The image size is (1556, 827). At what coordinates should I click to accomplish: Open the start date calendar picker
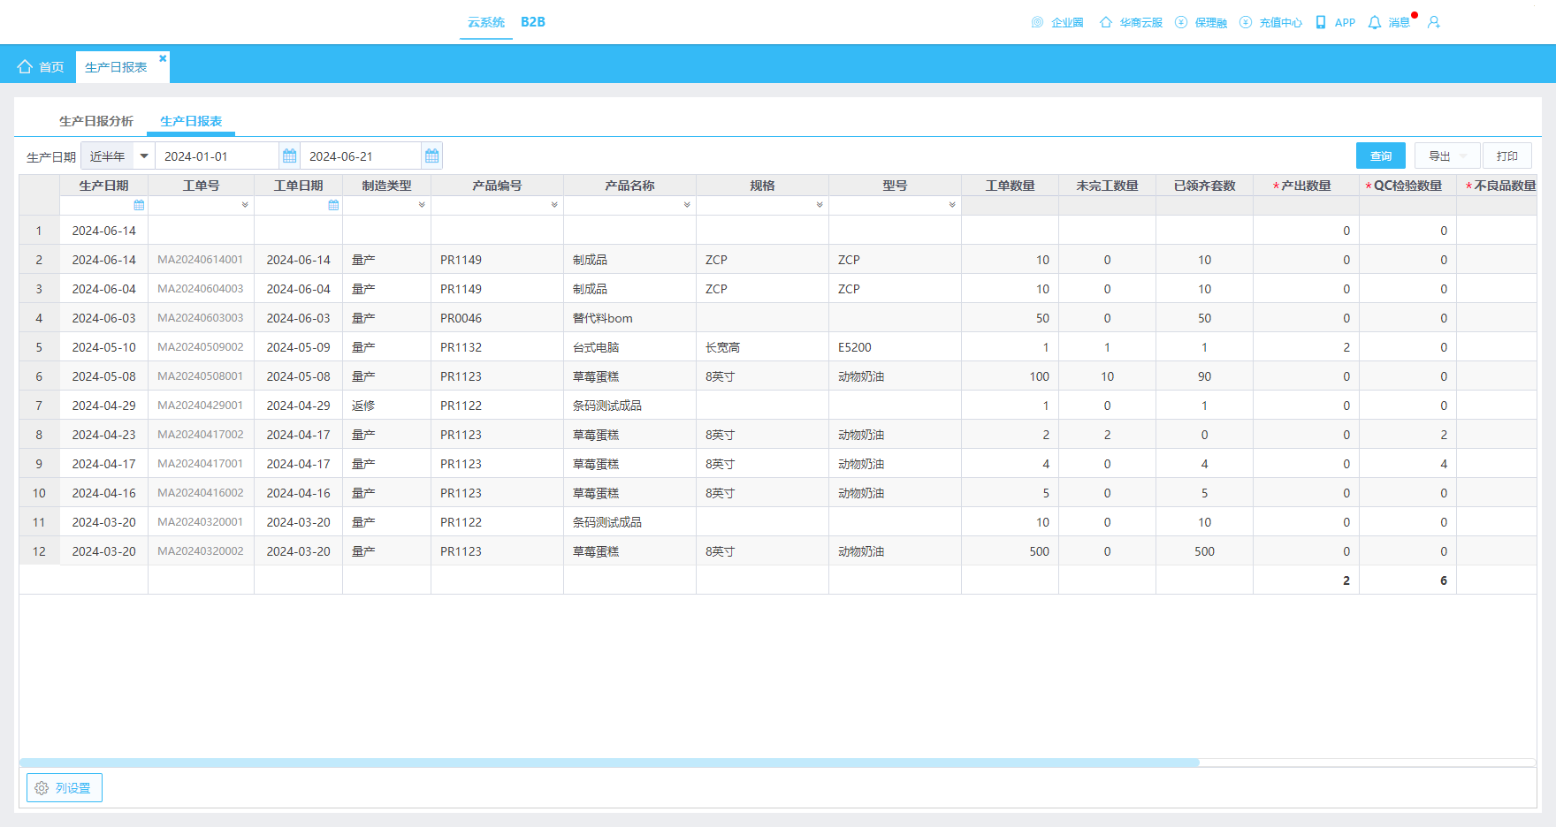(x=289, y=156)
